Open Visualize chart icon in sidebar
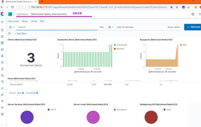201x127 pixels. [2, 37]
